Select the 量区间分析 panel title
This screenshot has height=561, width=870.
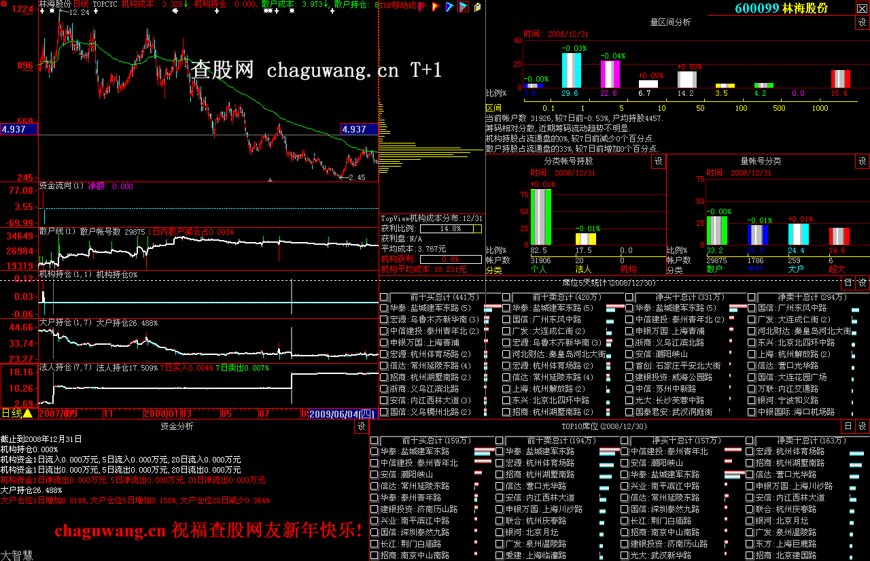(670, 22)
